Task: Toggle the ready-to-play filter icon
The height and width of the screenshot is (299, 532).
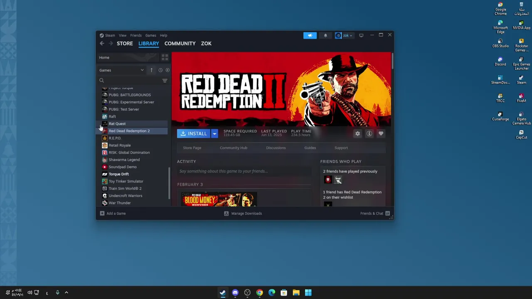Action: (167, 70)
